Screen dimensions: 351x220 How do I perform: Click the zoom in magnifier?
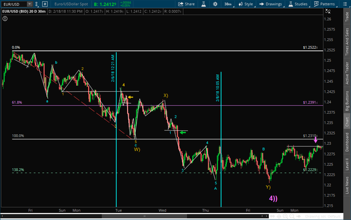(x=286, y=216)
